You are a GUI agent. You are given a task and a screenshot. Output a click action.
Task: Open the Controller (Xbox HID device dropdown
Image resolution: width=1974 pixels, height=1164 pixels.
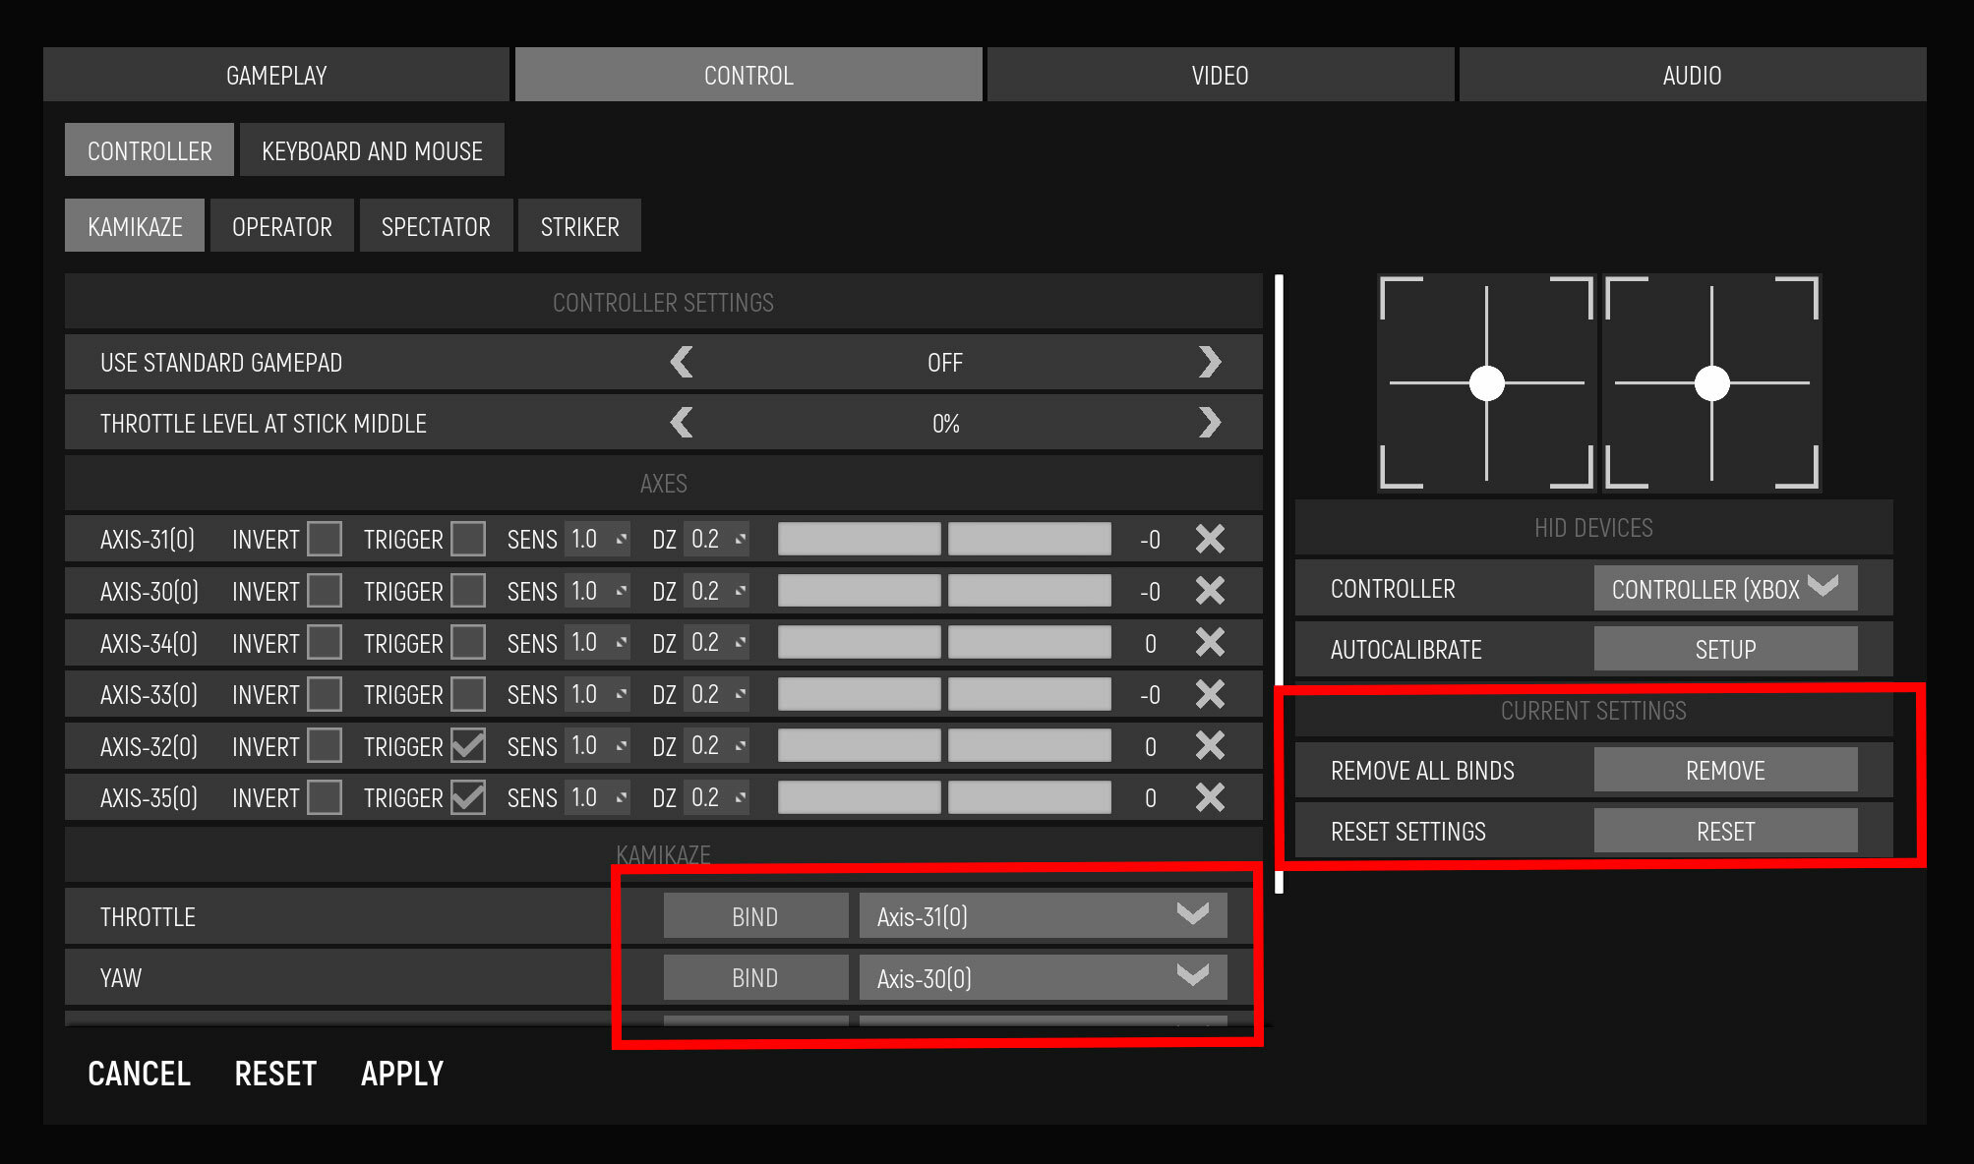pos(1725,588)
